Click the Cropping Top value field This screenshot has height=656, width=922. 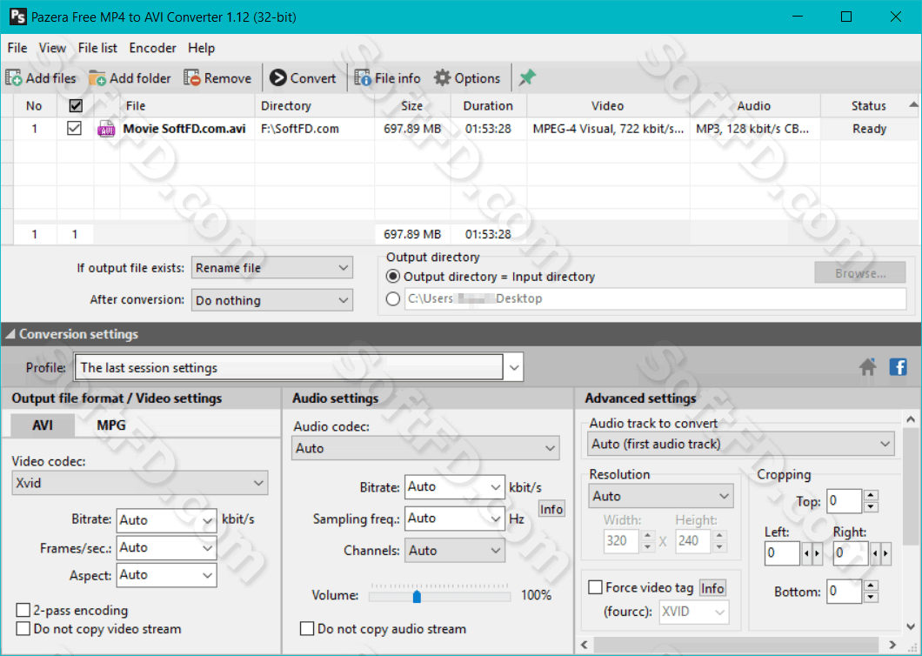845,501
